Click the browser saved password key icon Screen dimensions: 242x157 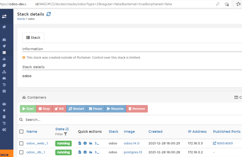[x=217, y=4]
